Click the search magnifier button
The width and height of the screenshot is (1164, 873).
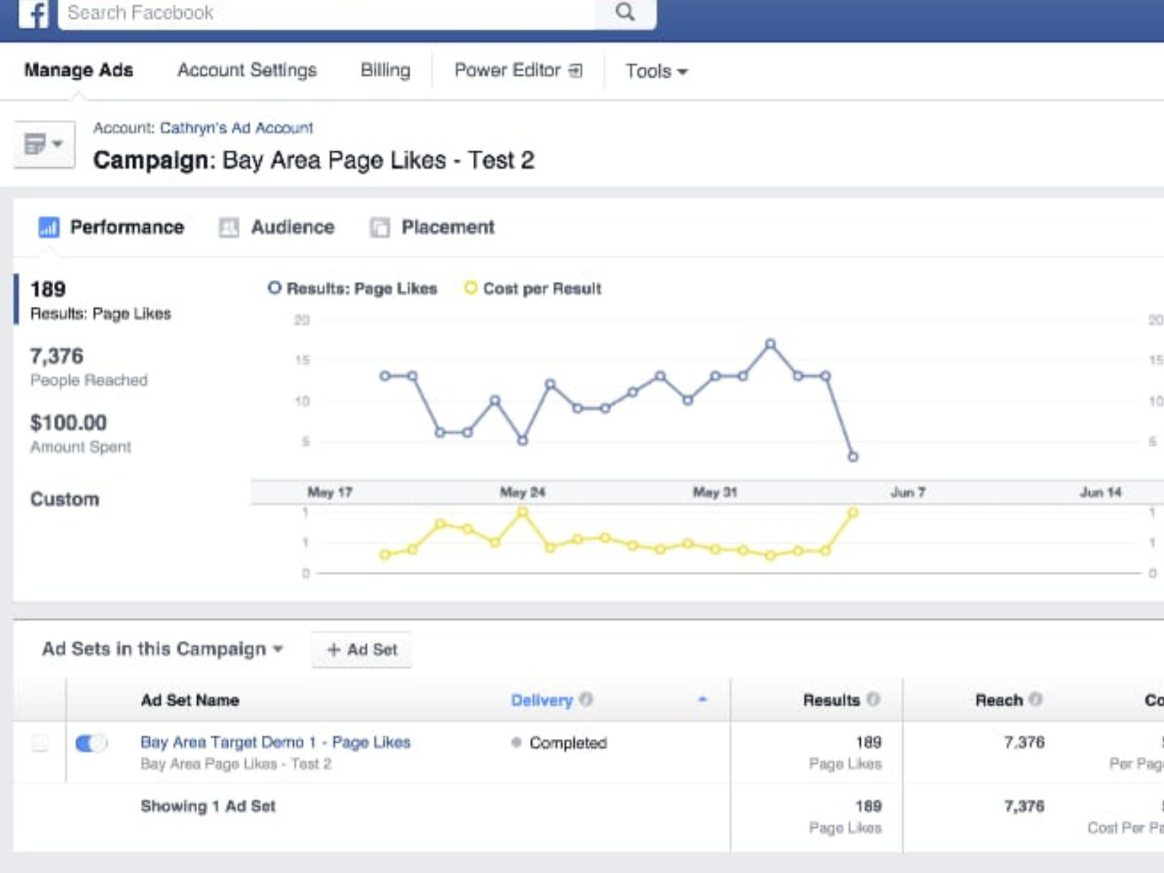[625, 12]
